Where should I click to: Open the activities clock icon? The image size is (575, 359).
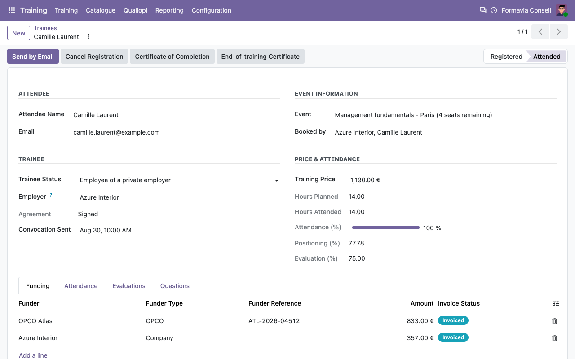pos(494,10)
